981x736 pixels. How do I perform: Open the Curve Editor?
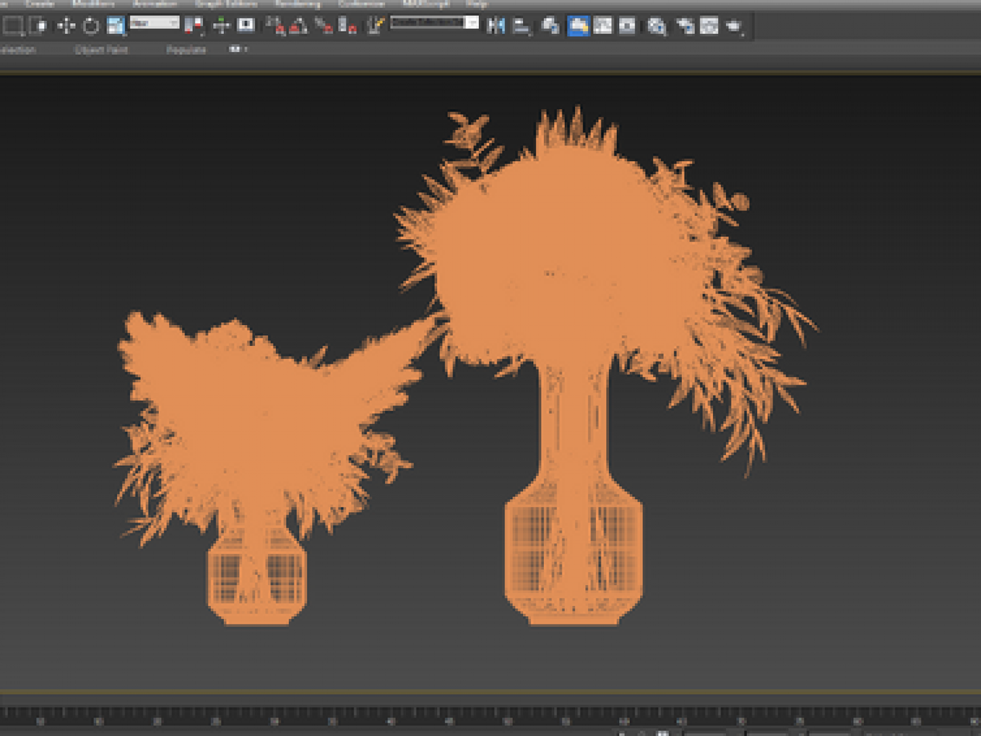[603, 26]
